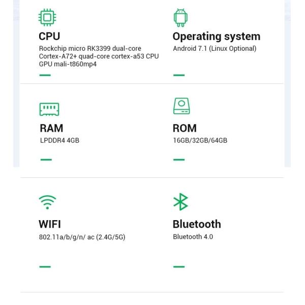Image resolution: width=305 pixels, height=305 pixels.
Task: Click the CPU heading
Action: coord(49,37)
